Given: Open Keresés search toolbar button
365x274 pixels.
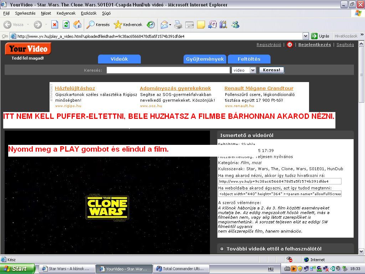Looking at the screenshot, I should pos(98,25).
